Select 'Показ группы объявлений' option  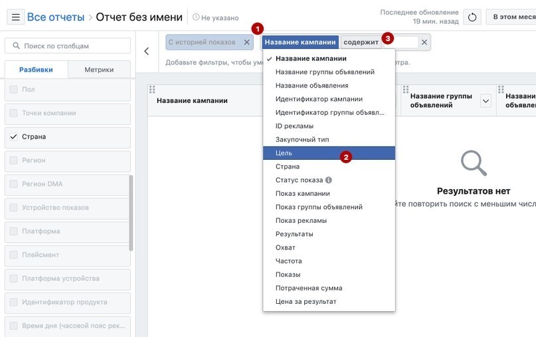click(329, 207)
